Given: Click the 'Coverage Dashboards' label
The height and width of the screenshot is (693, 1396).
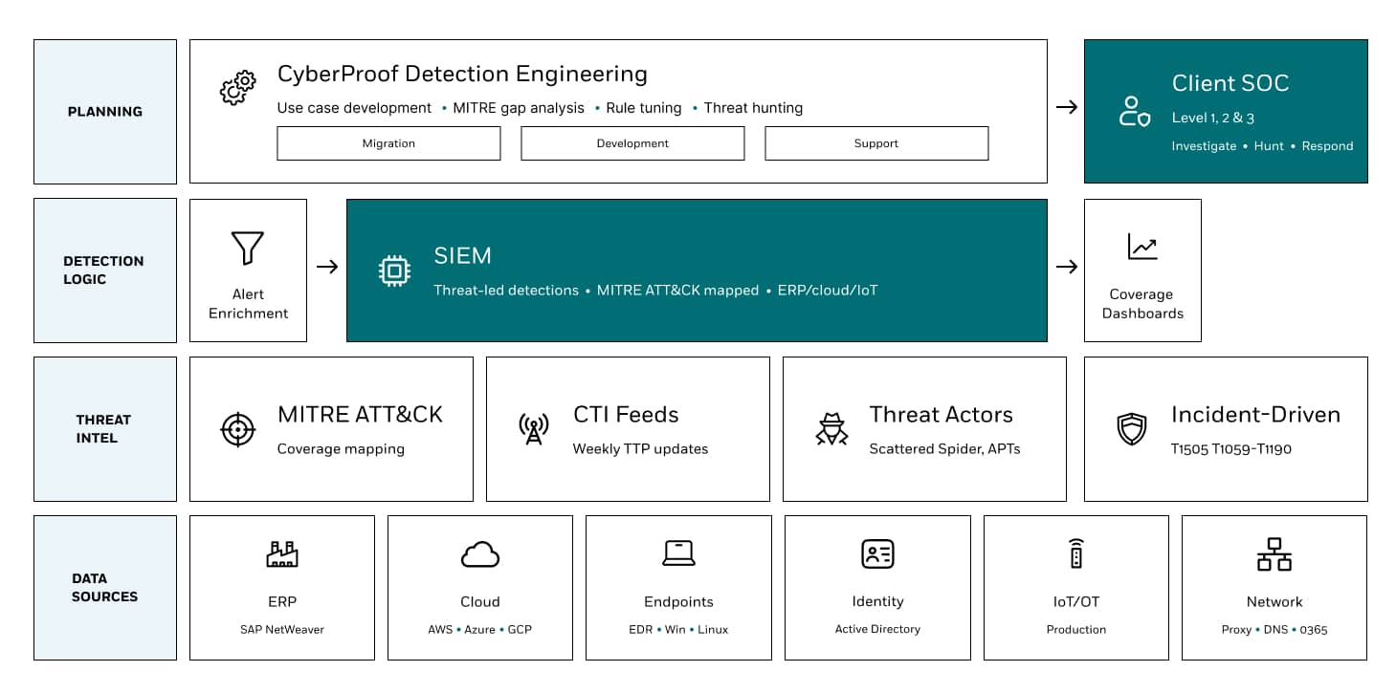Looking at the screenshot, I should (1142, 304).
